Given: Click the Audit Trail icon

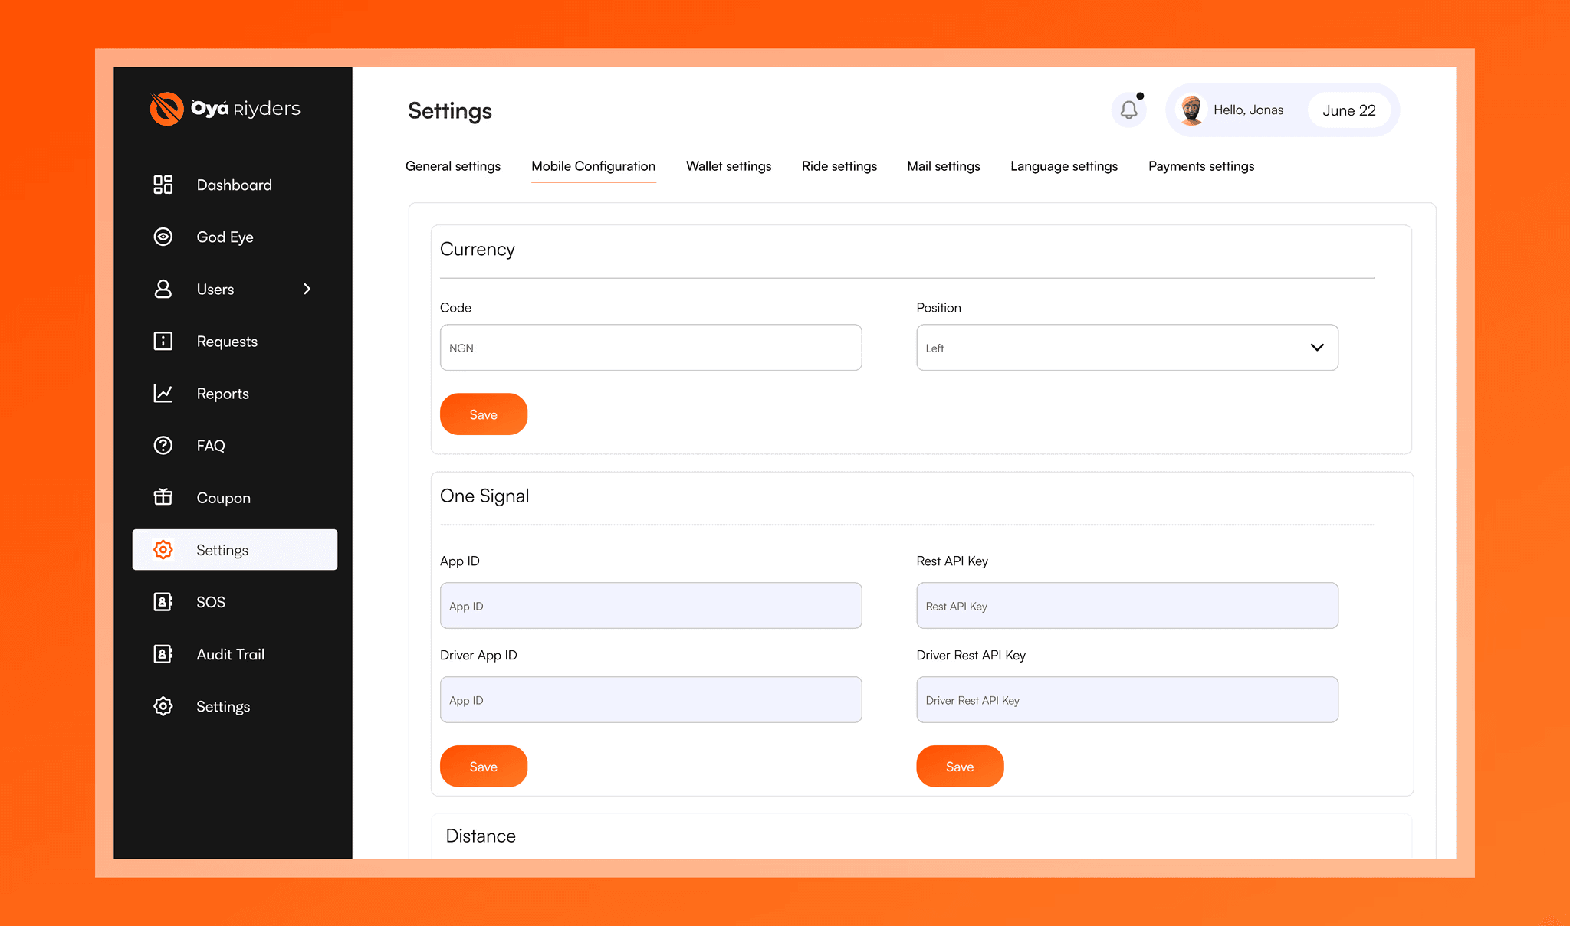Looking at the screenshot, I should [x=163, y=654].
